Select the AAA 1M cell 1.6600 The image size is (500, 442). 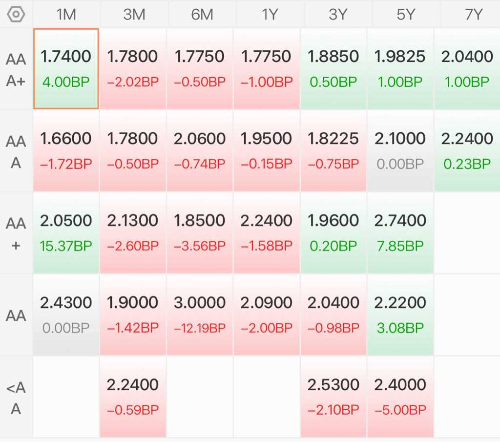[66, 151]
